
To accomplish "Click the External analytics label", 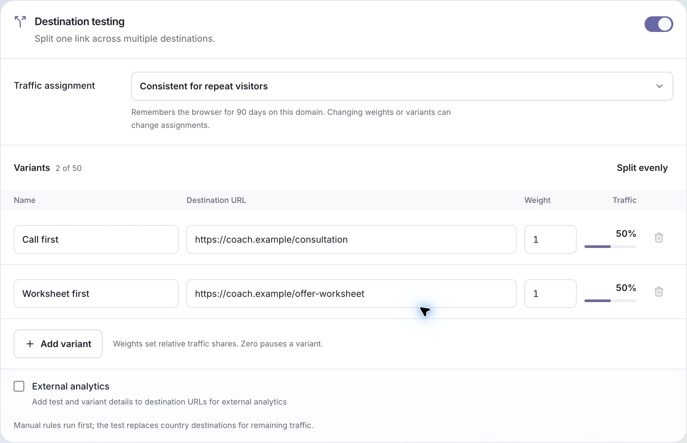I will coord(71,386).
